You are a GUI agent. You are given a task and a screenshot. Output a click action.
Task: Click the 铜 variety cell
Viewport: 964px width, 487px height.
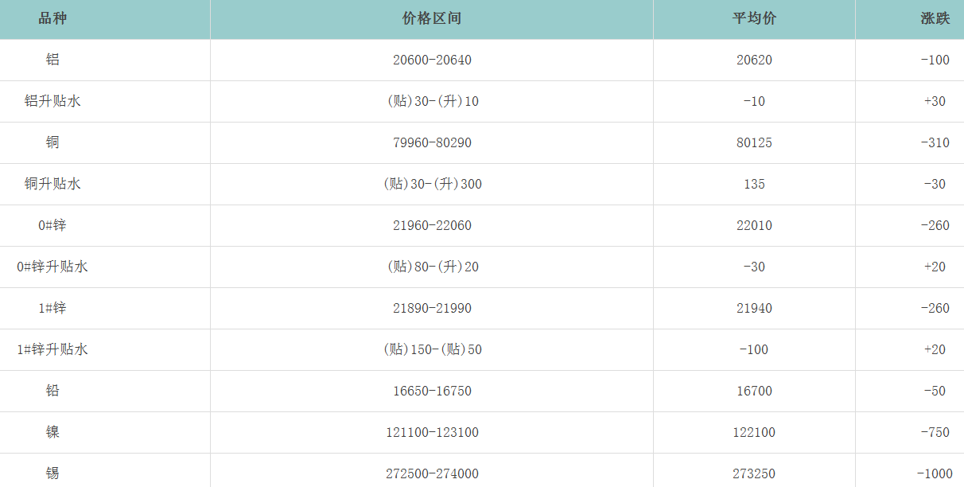pyautogui.click(x=52, y=142)
